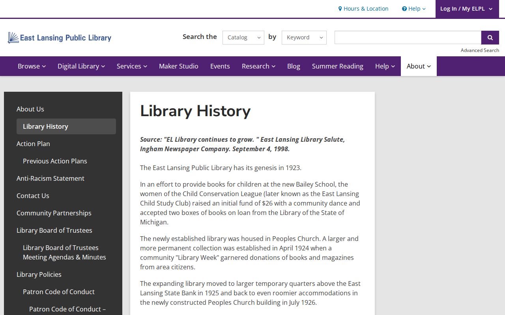Open the Events page
505x315 pixels.
coord(220,66)
